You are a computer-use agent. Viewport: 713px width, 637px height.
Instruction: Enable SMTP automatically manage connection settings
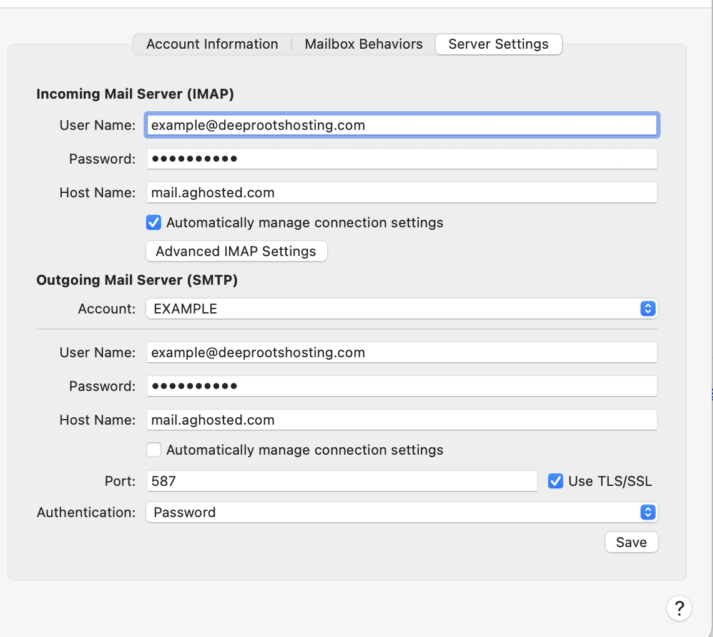pyautogui.click(x=154, y=450)
